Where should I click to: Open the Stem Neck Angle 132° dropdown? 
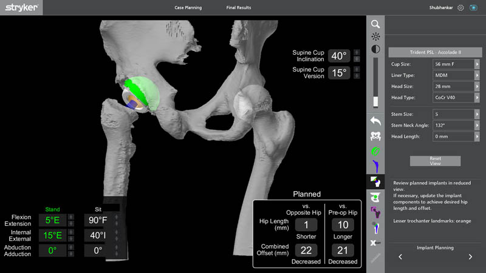(x=456, y=126)
